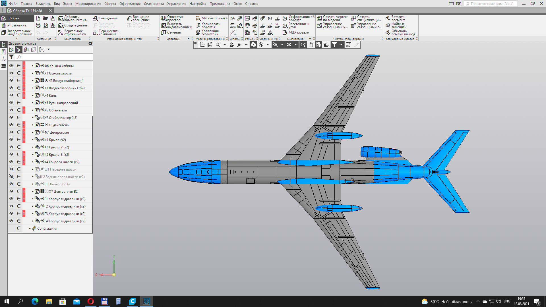Hide the Х4 Киль component
The height and width of the screenshot is (307, 546).
[11, 95]
